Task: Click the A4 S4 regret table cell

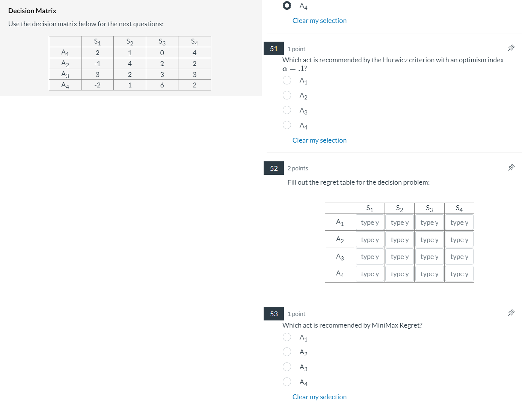Action: click(x=459, y=274)
